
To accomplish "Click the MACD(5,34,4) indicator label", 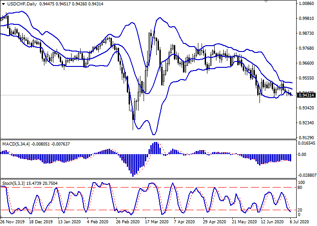I will [16, 144].
